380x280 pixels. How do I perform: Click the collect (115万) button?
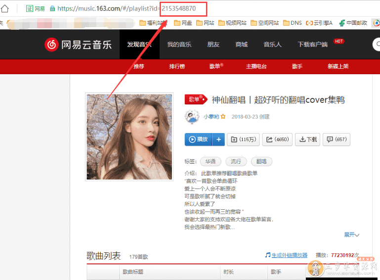pos(243,140)
